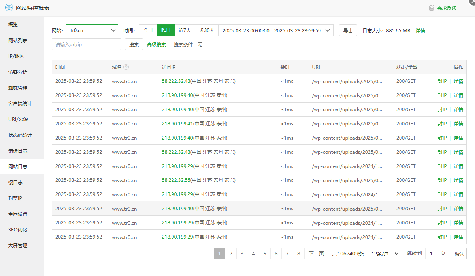Focus the 跳转到 page number field

[431, 254]
